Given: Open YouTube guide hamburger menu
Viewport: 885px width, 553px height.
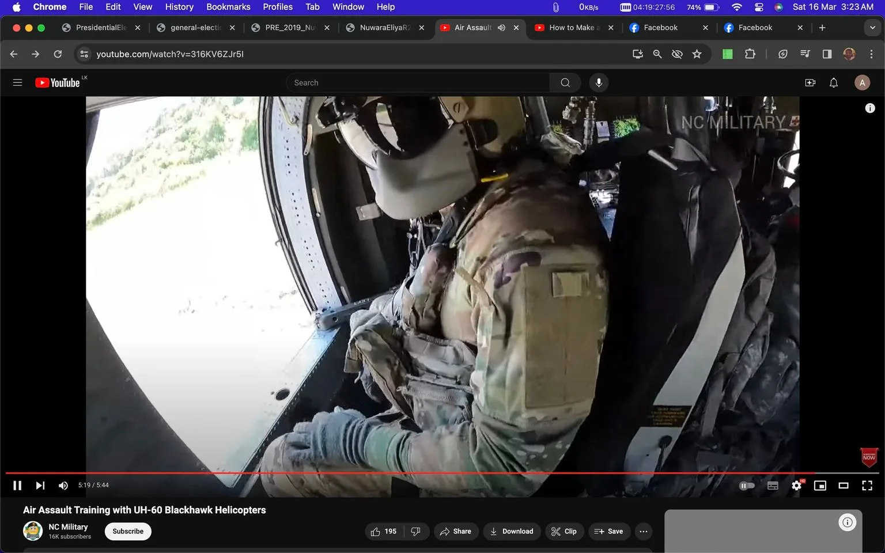Looking at the screenshot, I should coord(17,82).
